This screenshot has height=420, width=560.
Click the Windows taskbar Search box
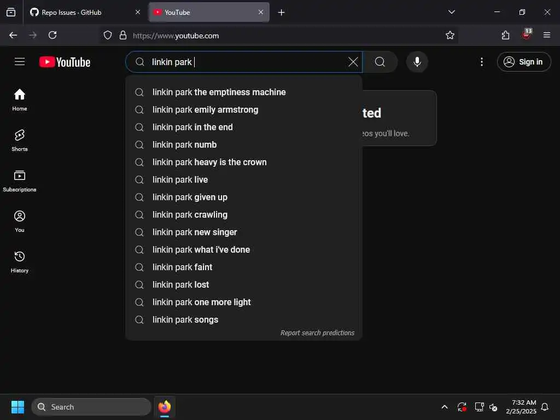click(x=91, y=407)
